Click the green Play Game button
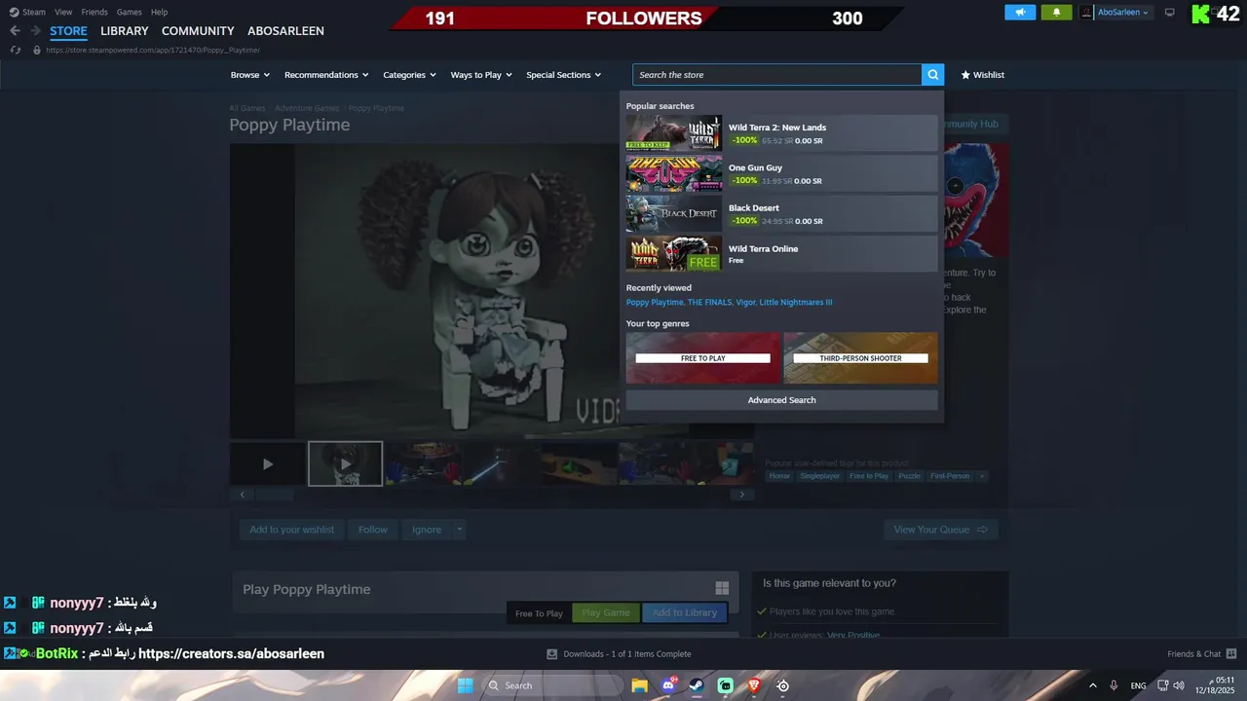 click(606, 612)
